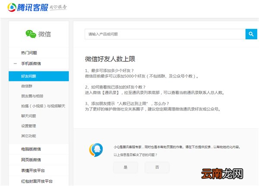Click the 小Q是腾讯客服专家 description line
The height and width of the screenshot is (186, 259).
click(177, 147)
